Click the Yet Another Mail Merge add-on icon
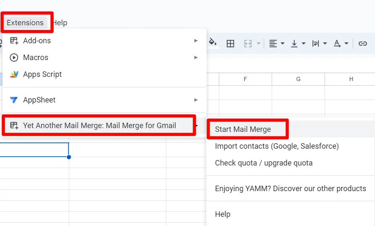This screenshot has width=375, height=226. pyautogui.click(x=14, y=125)
